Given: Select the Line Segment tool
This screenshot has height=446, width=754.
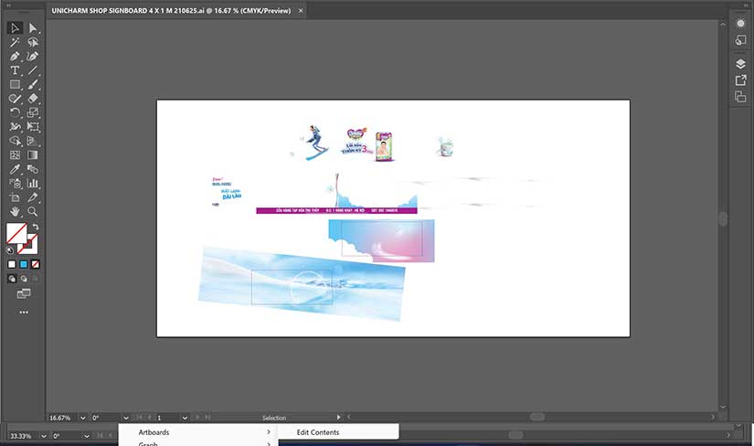Looking at the screenshot, I should [33, 70].
